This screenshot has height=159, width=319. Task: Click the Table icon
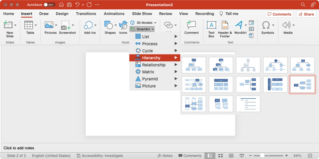[29, 25]
